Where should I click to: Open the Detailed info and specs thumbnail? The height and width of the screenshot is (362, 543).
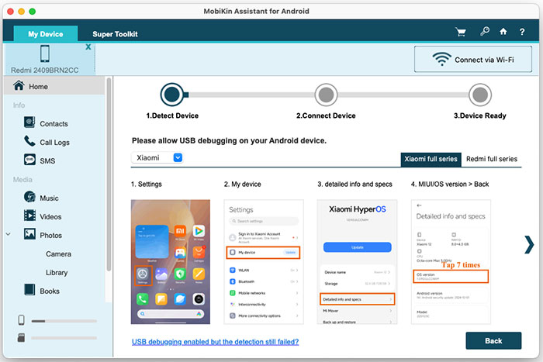[x=451, y=262]
